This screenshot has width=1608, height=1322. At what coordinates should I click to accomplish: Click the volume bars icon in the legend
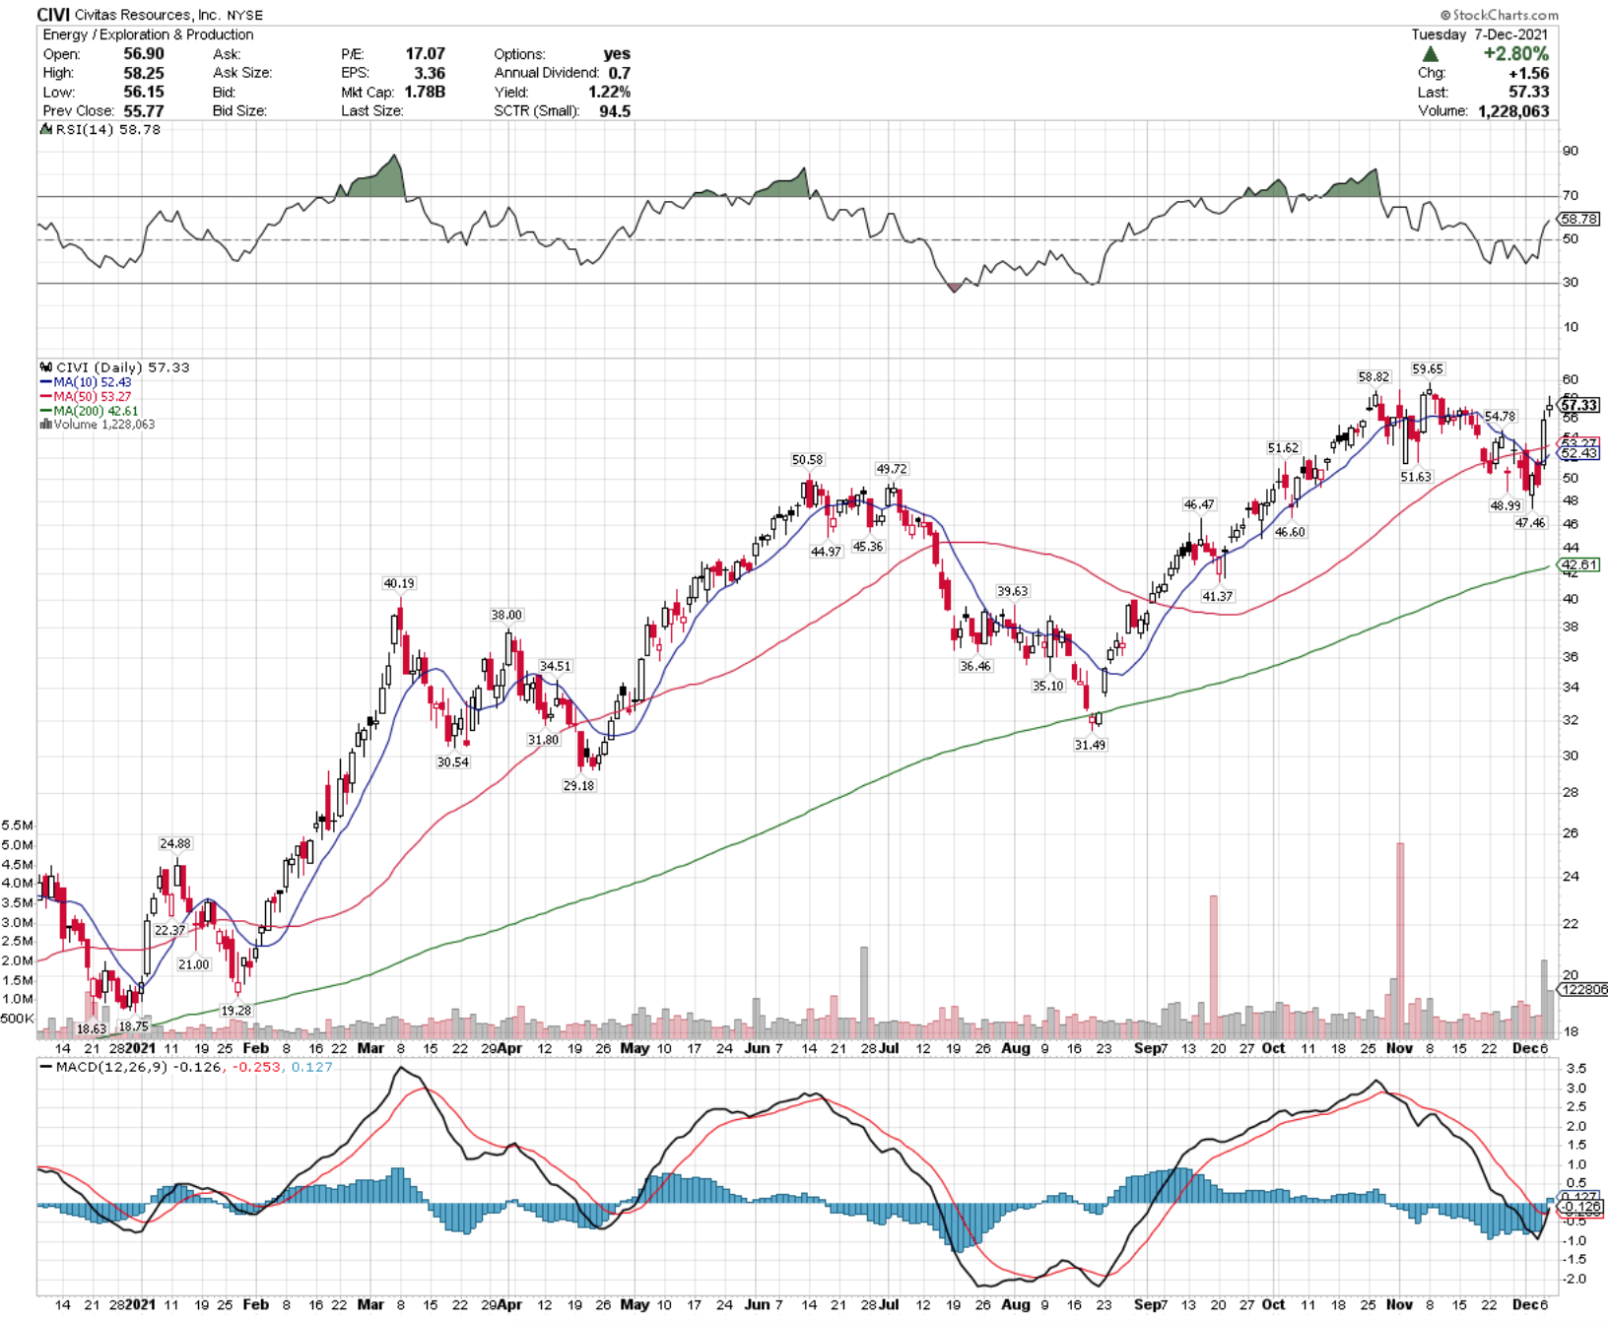click(x=45, y=425)
